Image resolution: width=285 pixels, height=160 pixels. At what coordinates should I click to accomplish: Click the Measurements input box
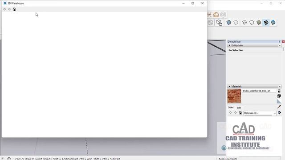coord(260,159)
